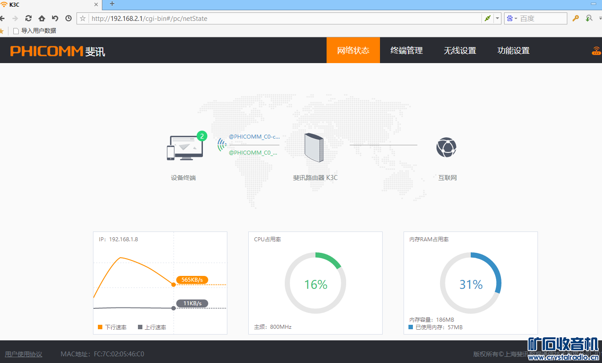Click the green plug icon in address bar
602x363 pixels.
coord(488,18)
